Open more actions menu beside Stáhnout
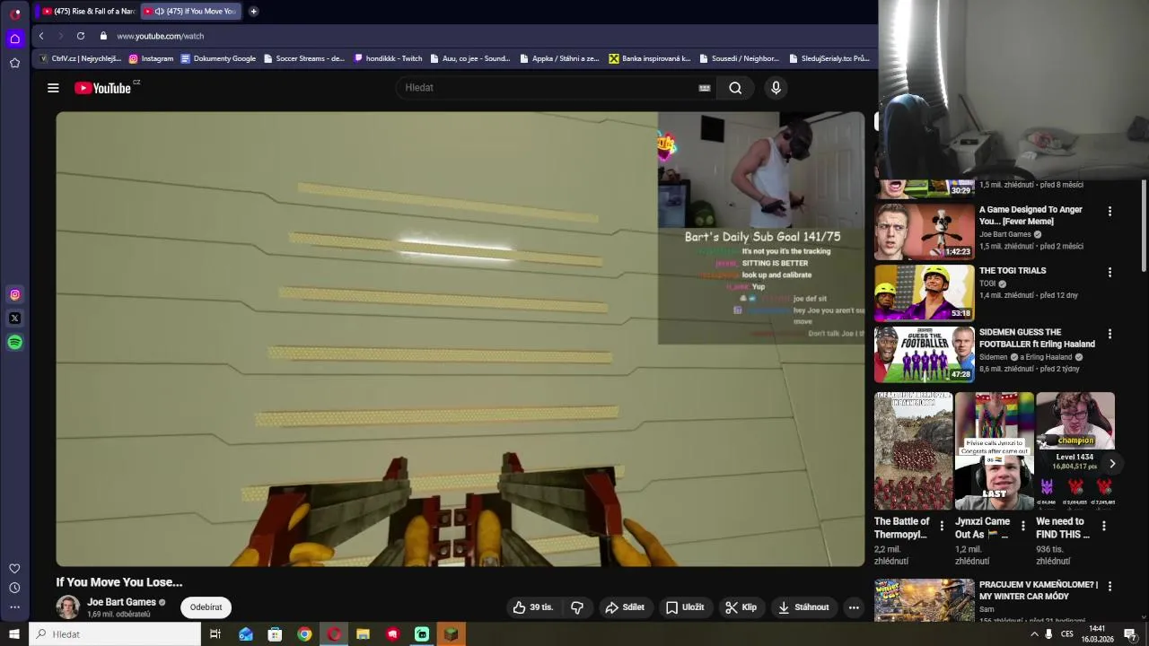 [854, 607]
